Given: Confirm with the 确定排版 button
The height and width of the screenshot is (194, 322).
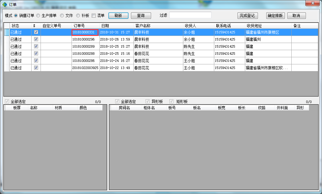Looking at the screenshot, I should pos(275,15).
